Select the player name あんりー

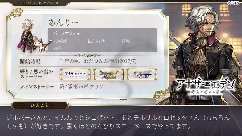point(64,22)
